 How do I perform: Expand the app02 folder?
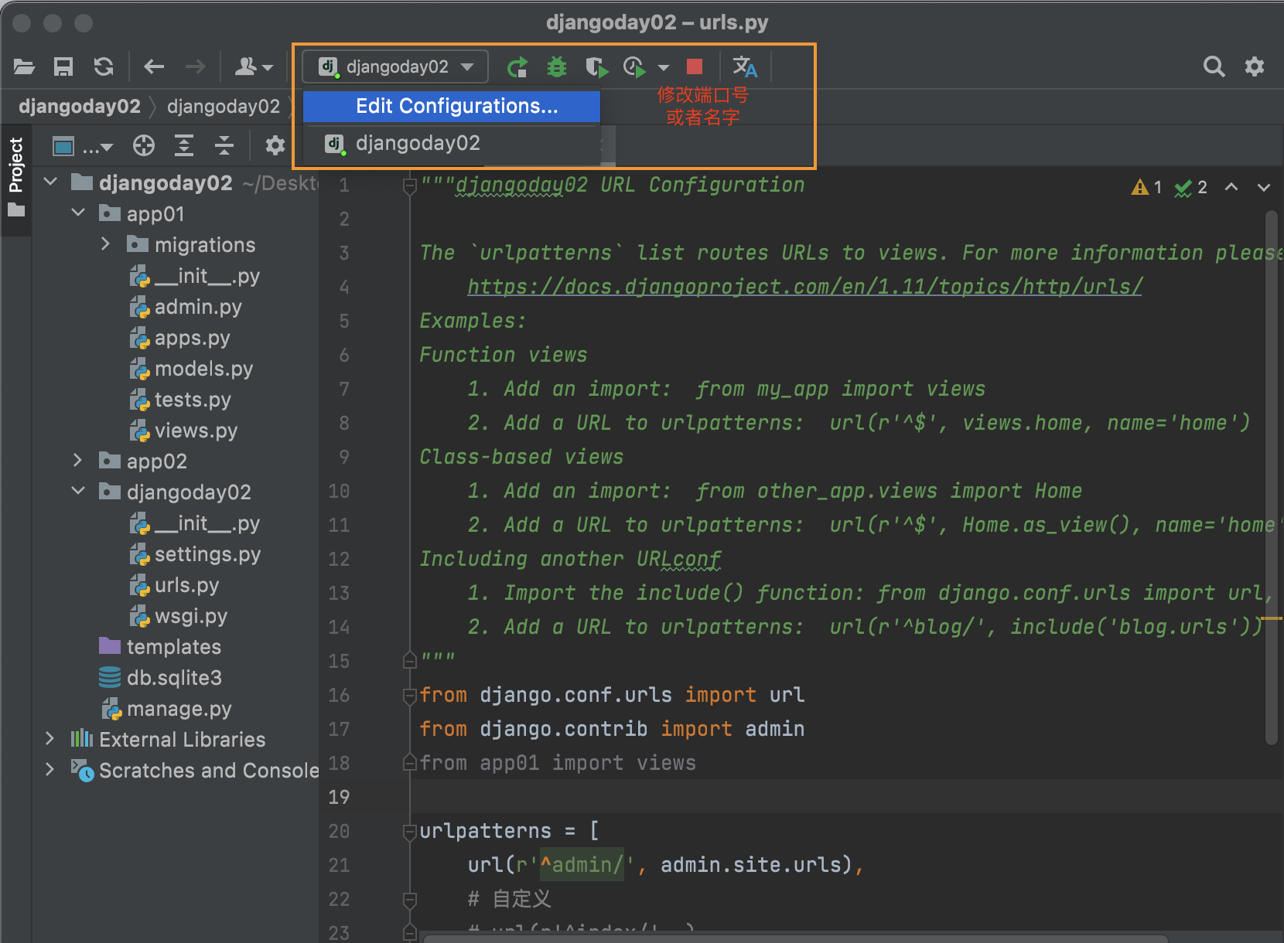(x=77, y=461)
